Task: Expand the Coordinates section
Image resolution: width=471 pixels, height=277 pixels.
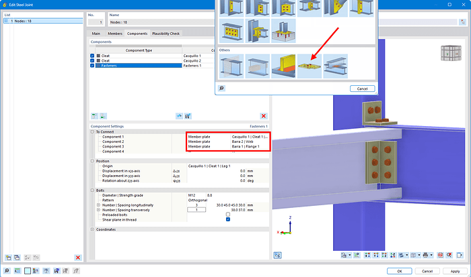Action: pyautogui.click(x=91, y=229)
